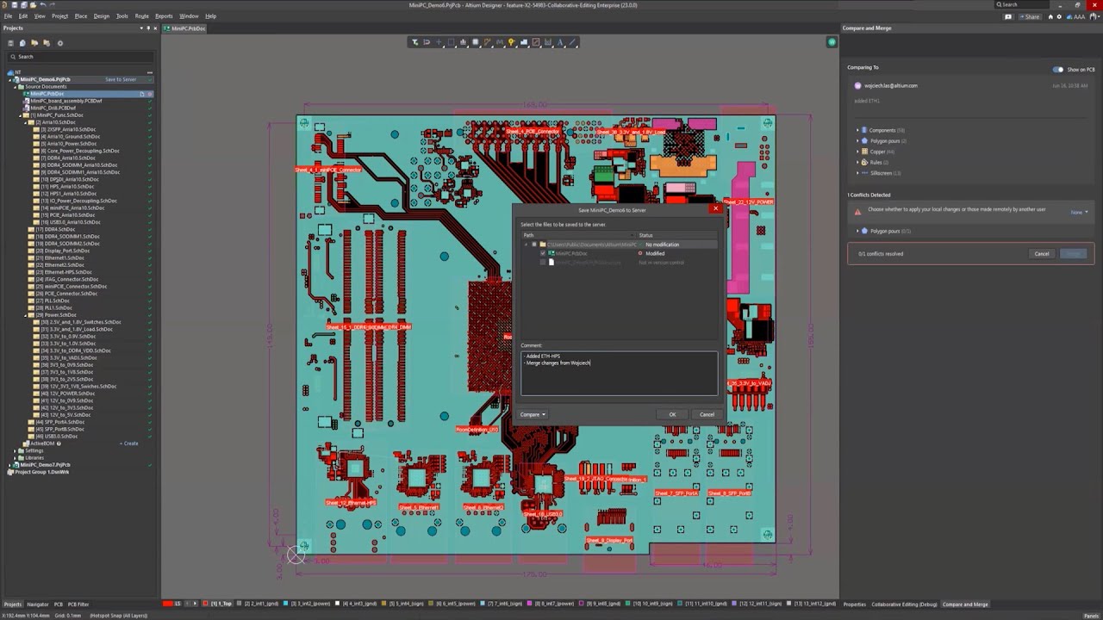Screen dimensions: 1103x620
Task: Toggle the folder path checkbox in save dialog
Action: click(x=533, y=245)
